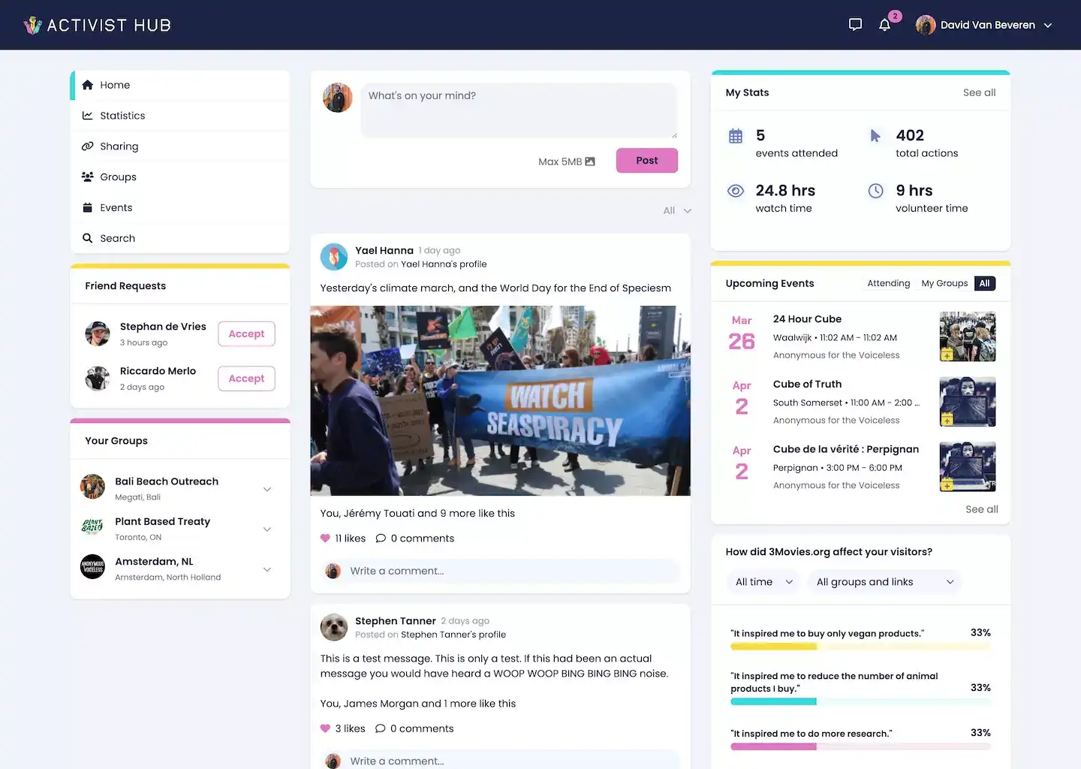
Task: Open Search from the sidebar
Action: coord(117,238)
